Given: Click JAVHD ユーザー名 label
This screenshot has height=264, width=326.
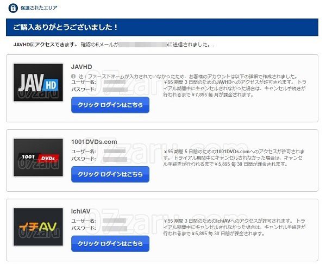Looking at the screenshot, I should click(x=84, y=82).
